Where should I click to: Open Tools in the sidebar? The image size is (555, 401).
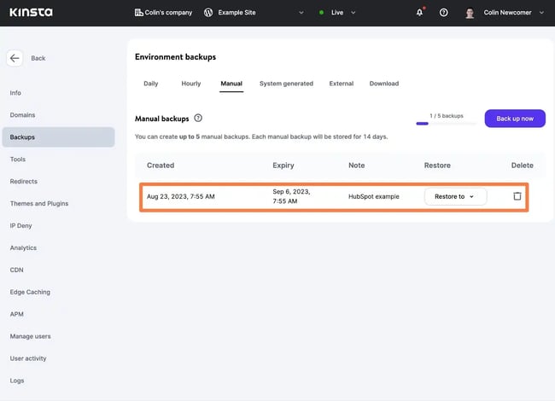click(x=18, y=160)
